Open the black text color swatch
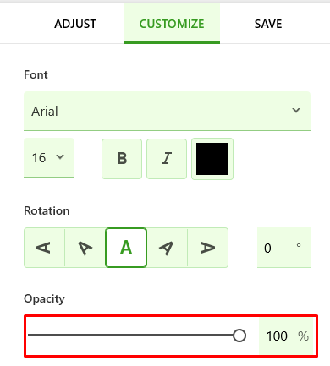The width and height of the screenshot is (330, 366). [x=212, y=159]
